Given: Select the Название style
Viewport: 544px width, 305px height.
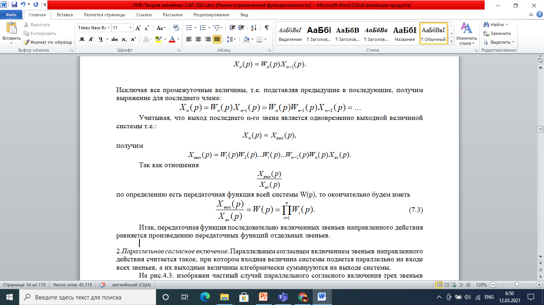Looking at the screenshot, I should [x=405, y=33].
